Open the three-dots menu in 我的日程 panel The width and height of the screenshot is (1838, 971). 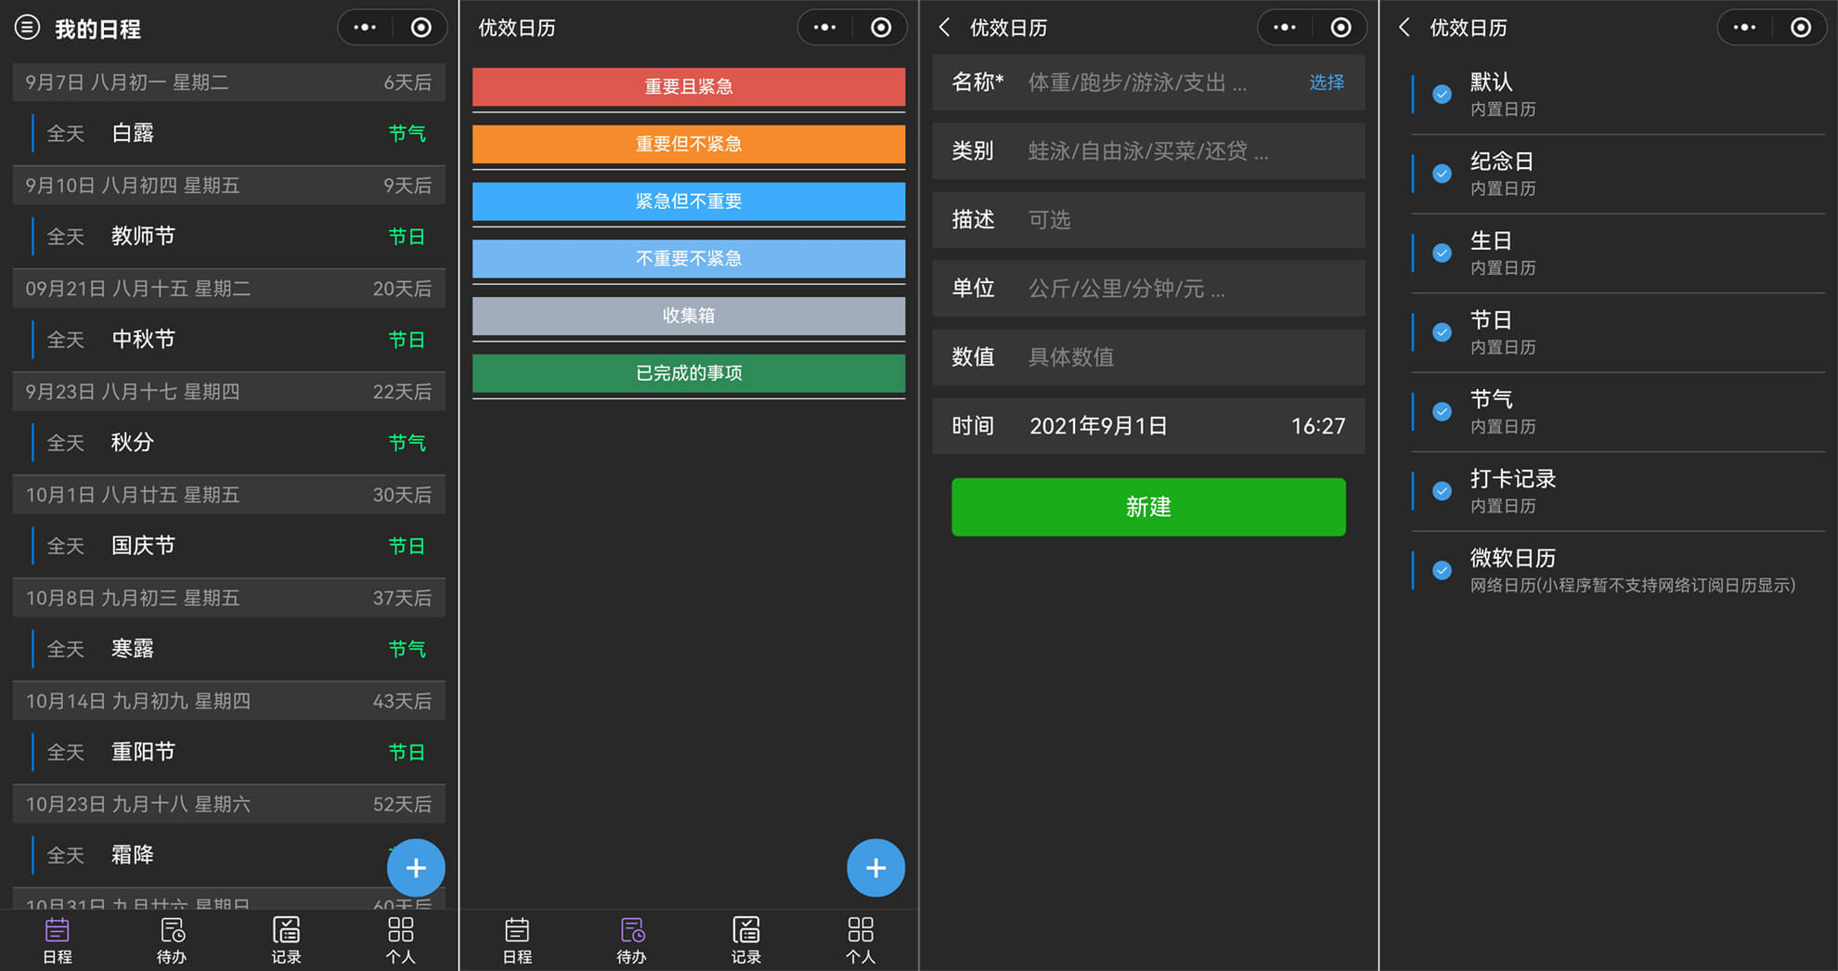(x=365, y=28)
